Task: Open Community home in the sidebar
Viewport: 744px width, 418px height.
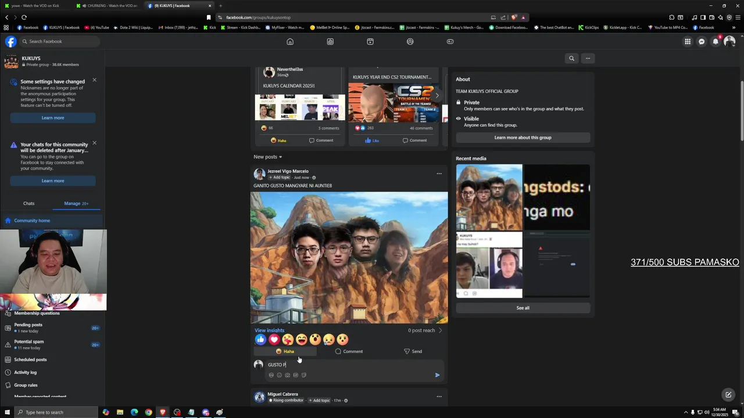Action: [x=52, y=221]
